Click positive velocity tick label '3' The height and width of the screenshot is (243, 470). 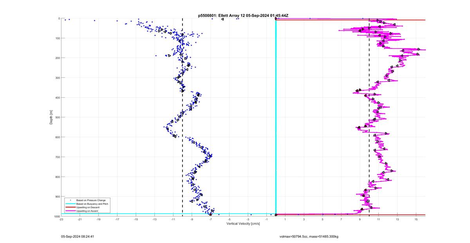click(304, 220)
